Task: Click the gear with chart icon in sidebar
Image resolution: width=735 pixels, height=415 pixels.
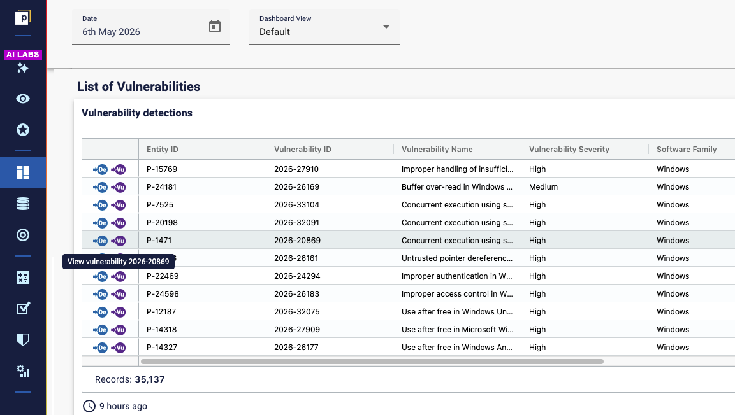Action: pyautogui.click(x=22, y=372)
